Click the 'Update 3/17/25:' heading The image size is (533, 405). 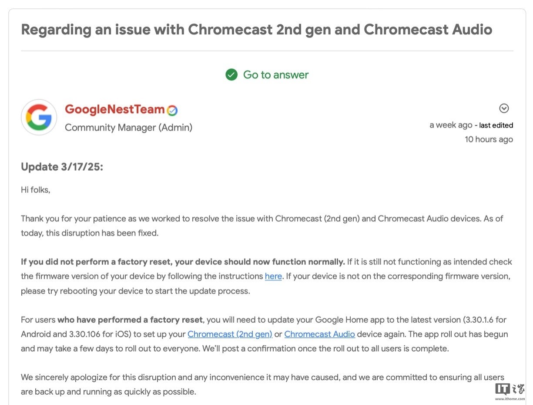tap(62, 167)
